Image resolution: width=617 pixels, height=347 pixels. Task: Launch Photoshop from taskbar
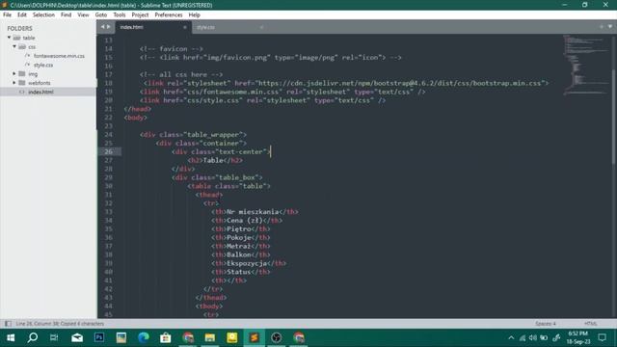99,337
